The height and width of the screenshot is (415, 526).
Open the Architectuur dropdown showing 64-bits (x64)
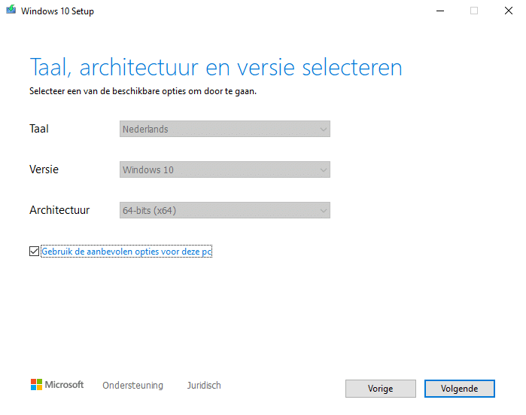[225, 210]
